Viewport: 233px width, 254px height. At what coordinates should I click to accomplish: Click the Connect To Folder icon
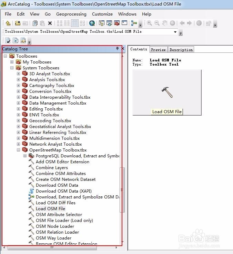[18, 23]
